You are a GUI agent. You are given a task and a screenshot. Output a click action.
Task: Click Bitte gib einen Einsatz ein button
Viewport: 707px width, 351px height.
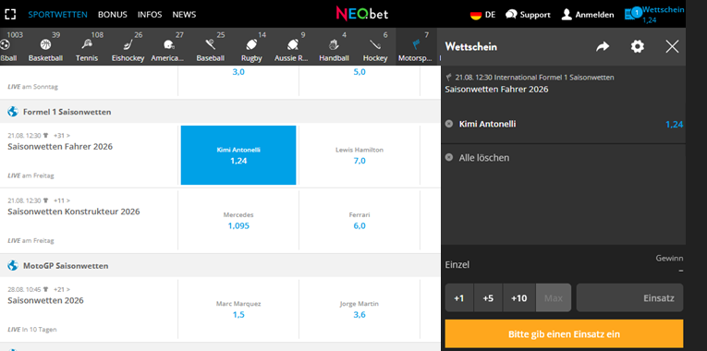pos(564,334)
